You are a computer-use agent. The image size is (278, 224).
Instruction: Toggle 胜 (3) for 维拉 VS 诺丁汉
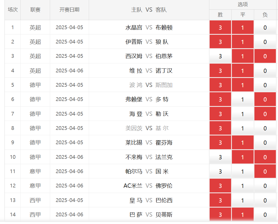pos(220,71)
